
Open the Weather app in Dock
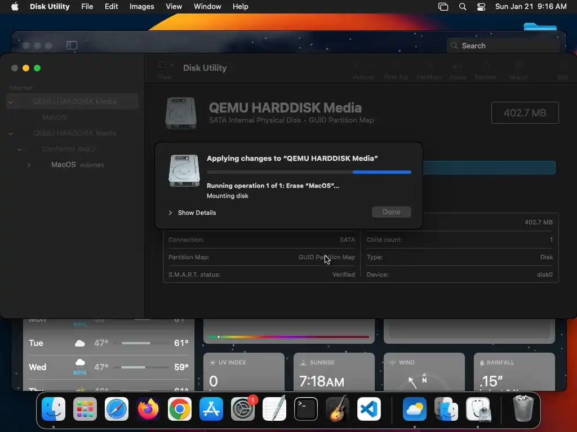(x=415, y=409)
